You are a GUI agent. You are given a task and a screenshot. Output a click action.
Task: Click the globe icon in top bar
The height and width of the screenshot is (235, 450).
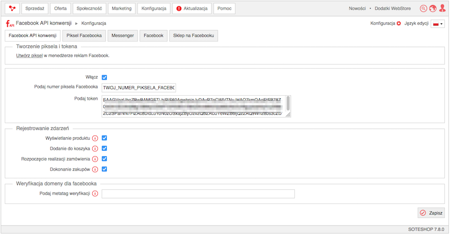(x=433, y=9)
